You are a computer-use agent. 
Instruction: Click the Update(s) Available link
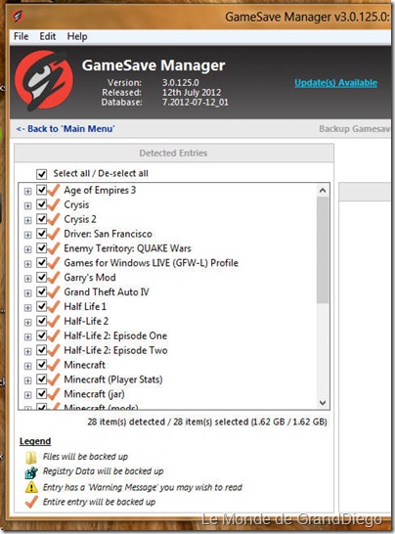tap(335, 83)
